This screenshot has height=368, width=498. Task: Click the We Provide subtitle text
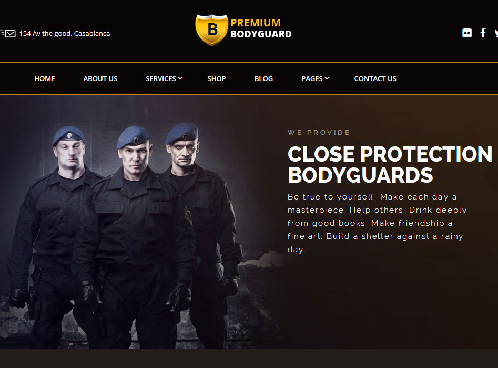click(319, 132)
